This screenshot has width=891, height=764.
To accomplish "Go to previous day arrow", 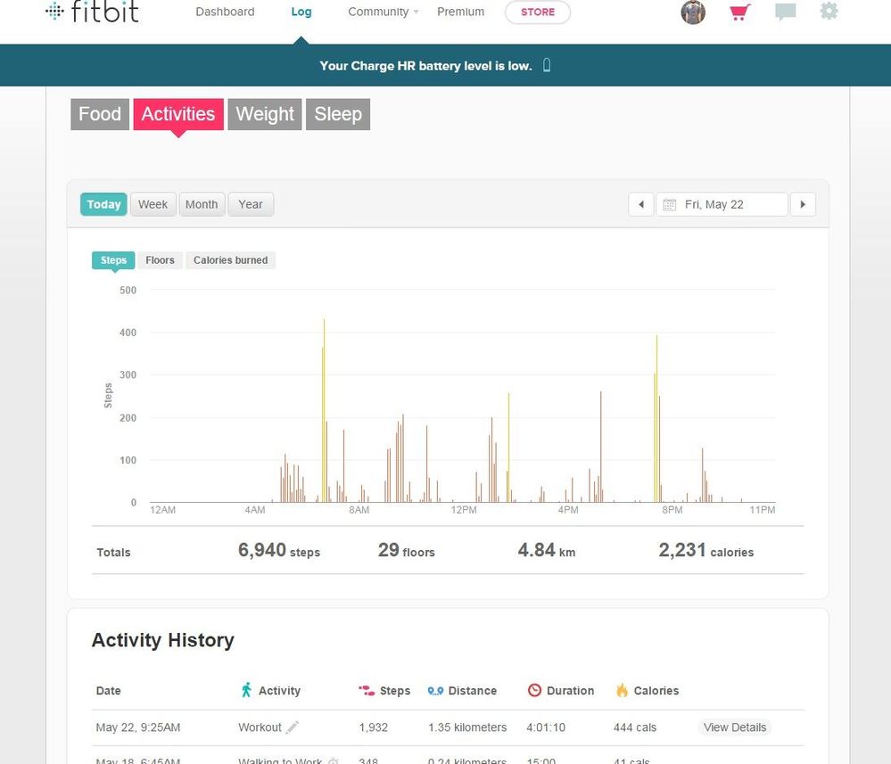I will point(640,204).
